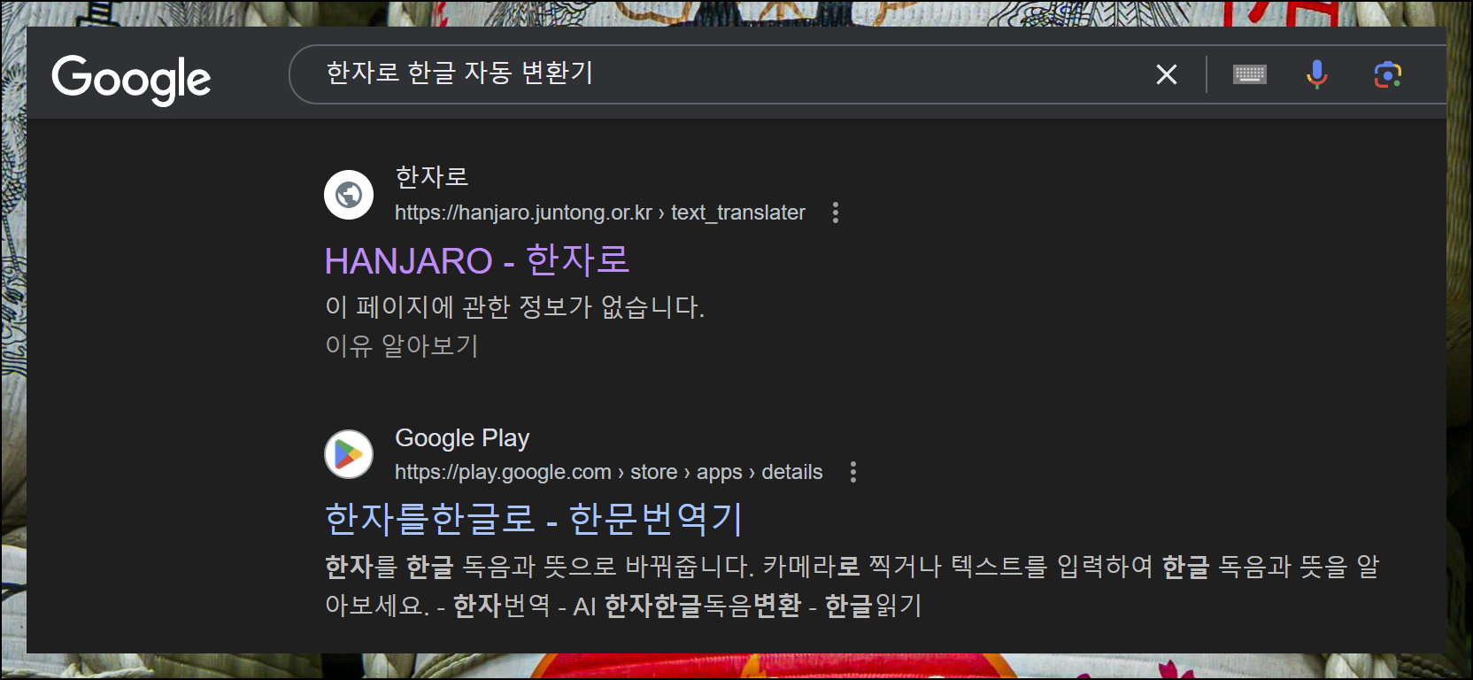
Task: Click the Google logo
Action: coord(131,79)
